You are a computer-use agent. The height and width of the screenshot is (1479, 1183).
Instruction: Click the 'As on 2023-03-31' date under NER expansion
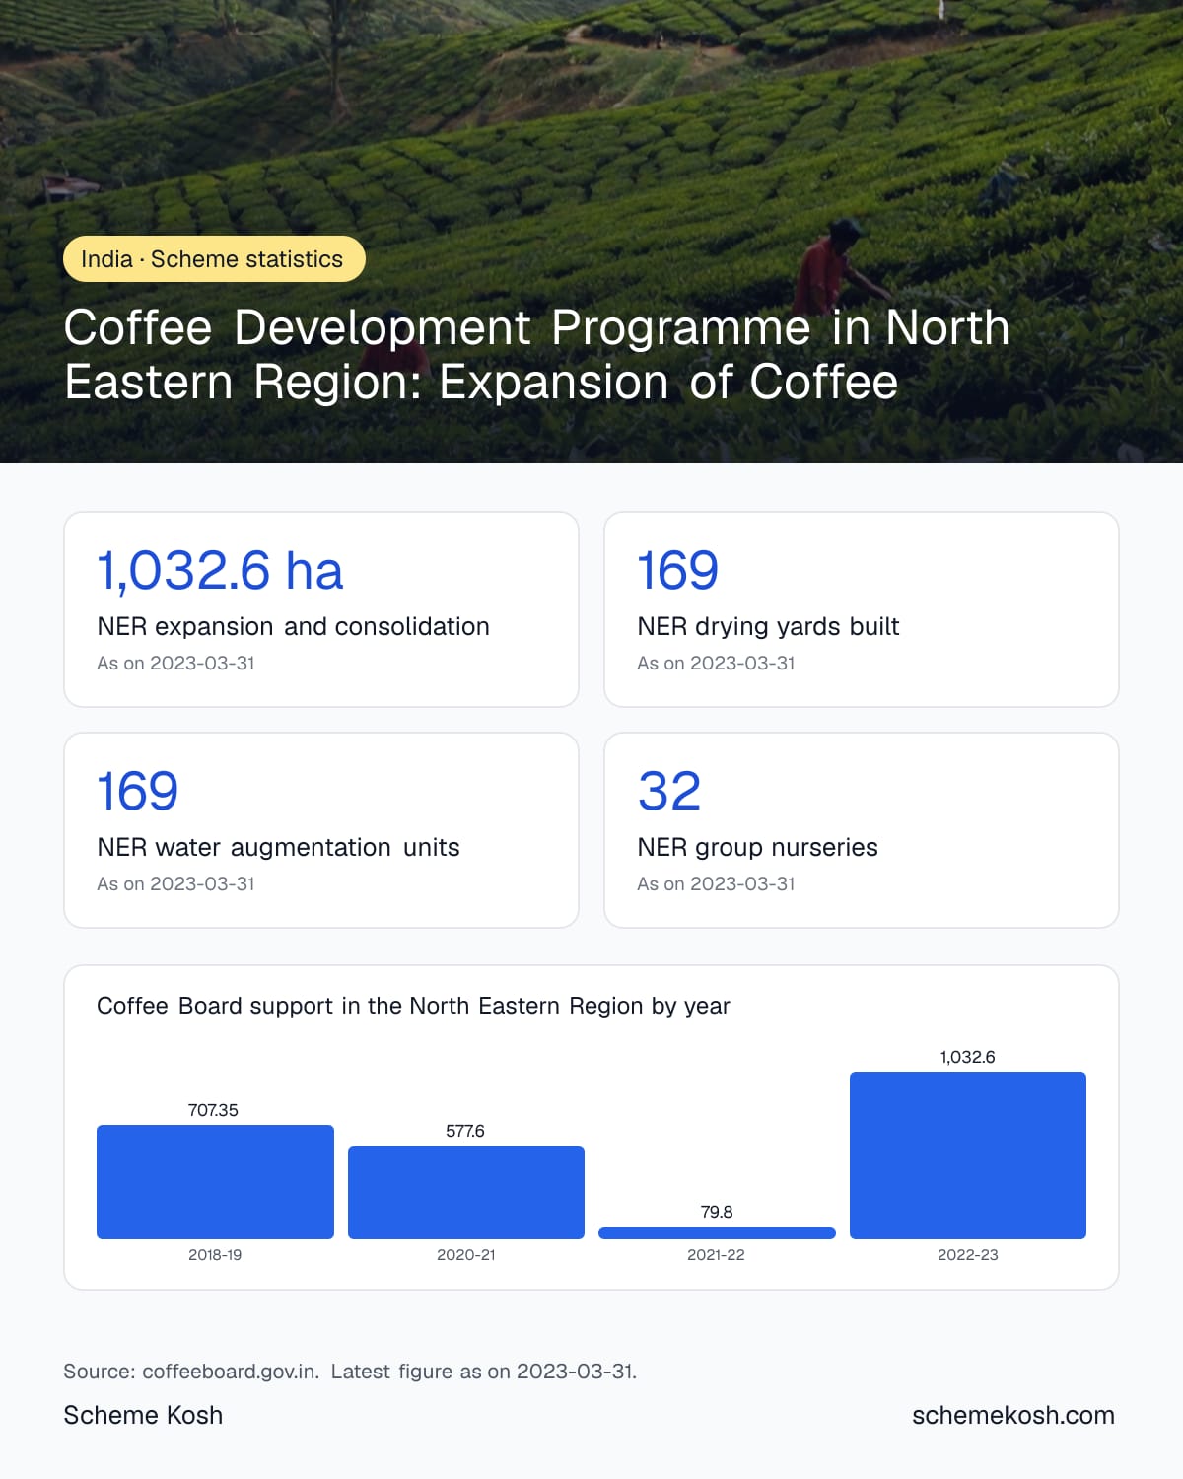[x=175, y=663]
